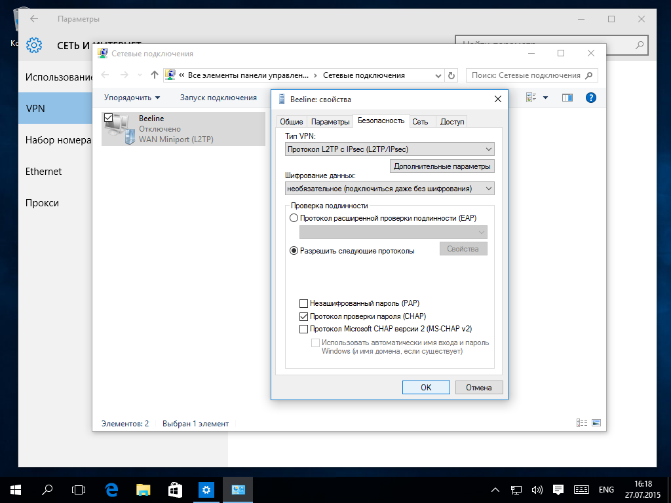Uncheck Протокол проверки пароля (CHAP)
The height and width of the screenshot is (503, 671).
pos(303,316)
